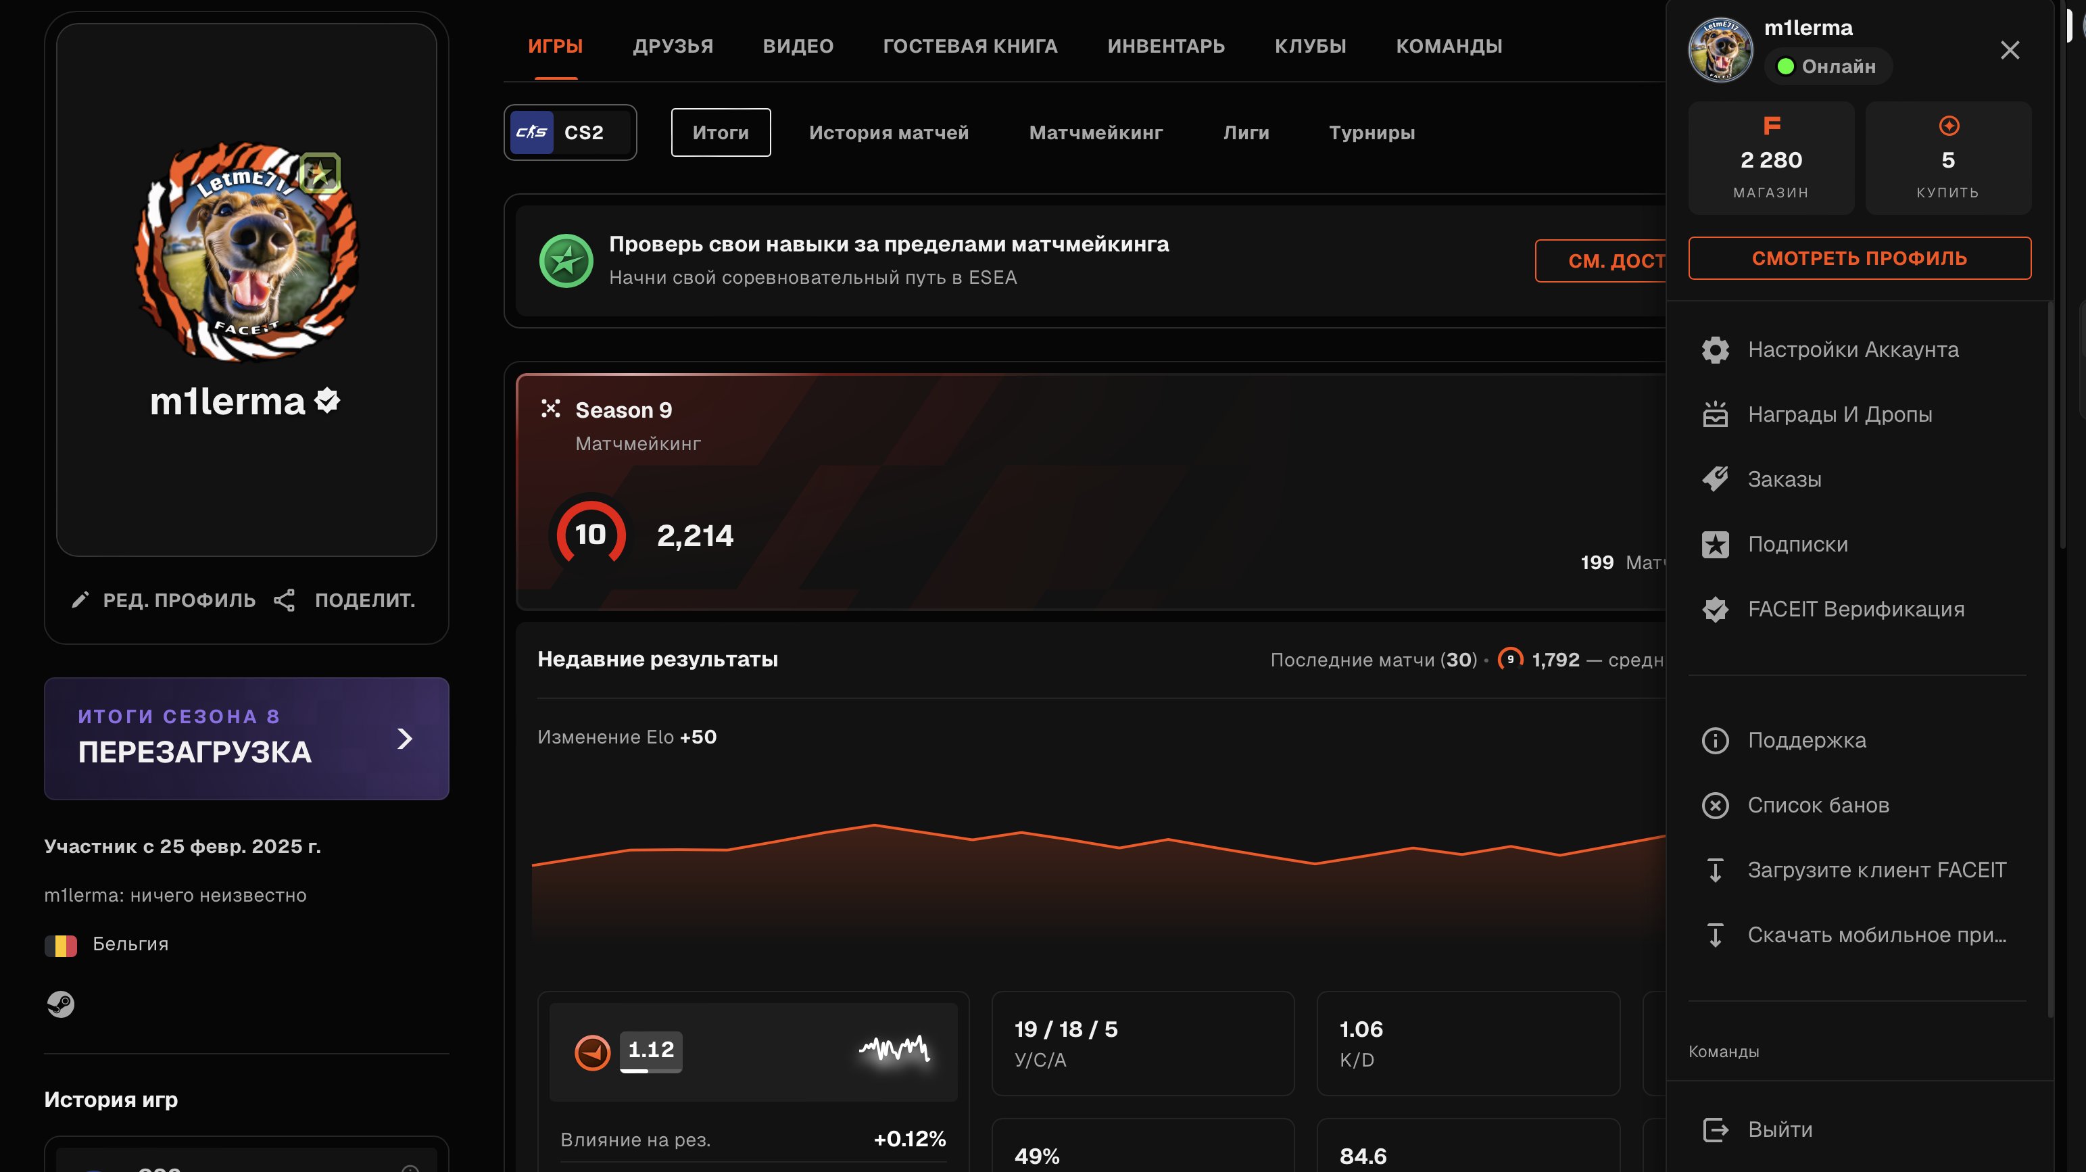The width and height of the screenshot is (2086, 1172).
Task: Click the Награды И Дропы gift icon
Action: coord(1714,415)
